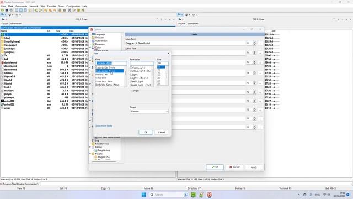Image resolution: width=353 pixels, height=199 pixels.
Task: Click the Main Font field Segoe UI Semibold
Action: pyautogui.click(x=185, y=43)
